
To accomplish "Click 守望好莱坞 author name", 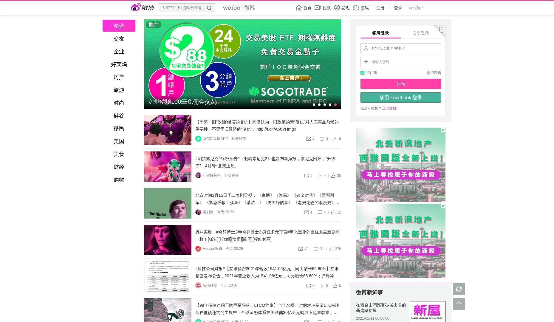I will (x=211, y=175).
